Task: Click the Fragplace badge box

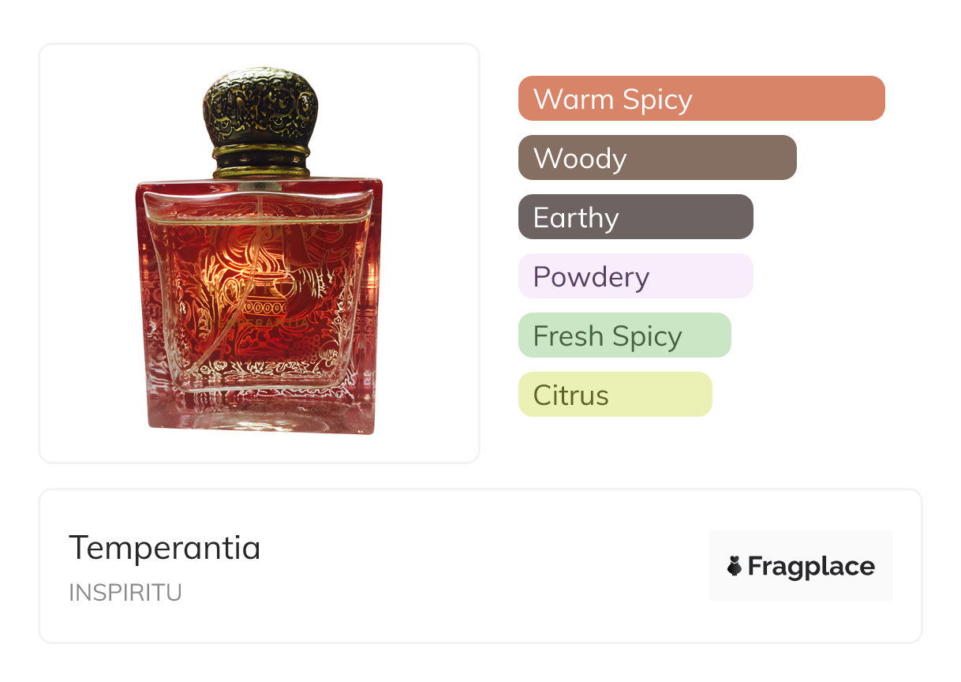Action: click(801, 566)
